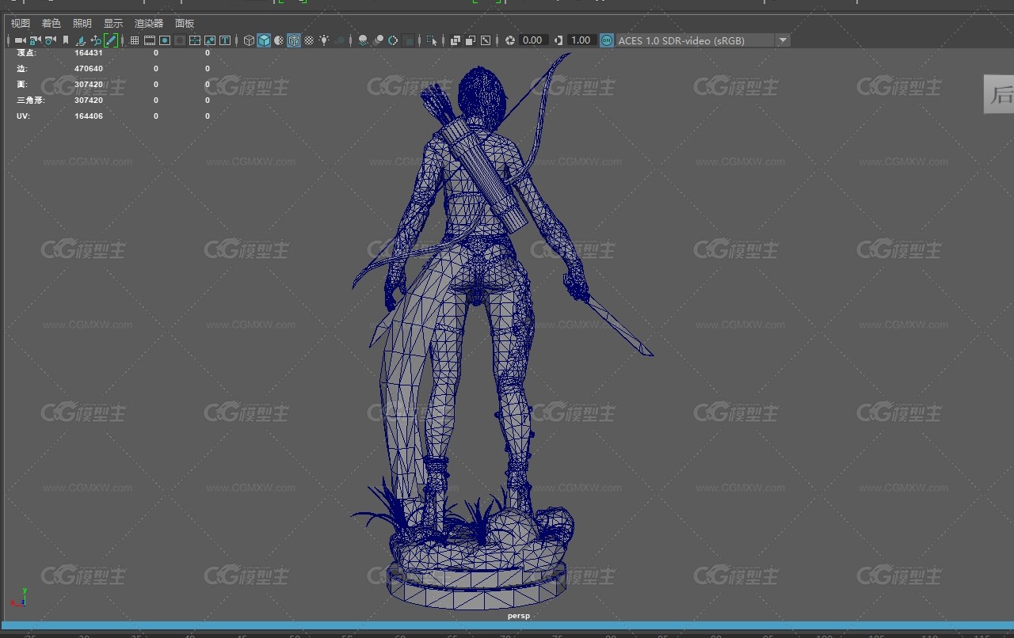Image resolution: width=1014 pixels, height=638 pixels.
Task: Click the UV count 164406
Action: [89, 116]
